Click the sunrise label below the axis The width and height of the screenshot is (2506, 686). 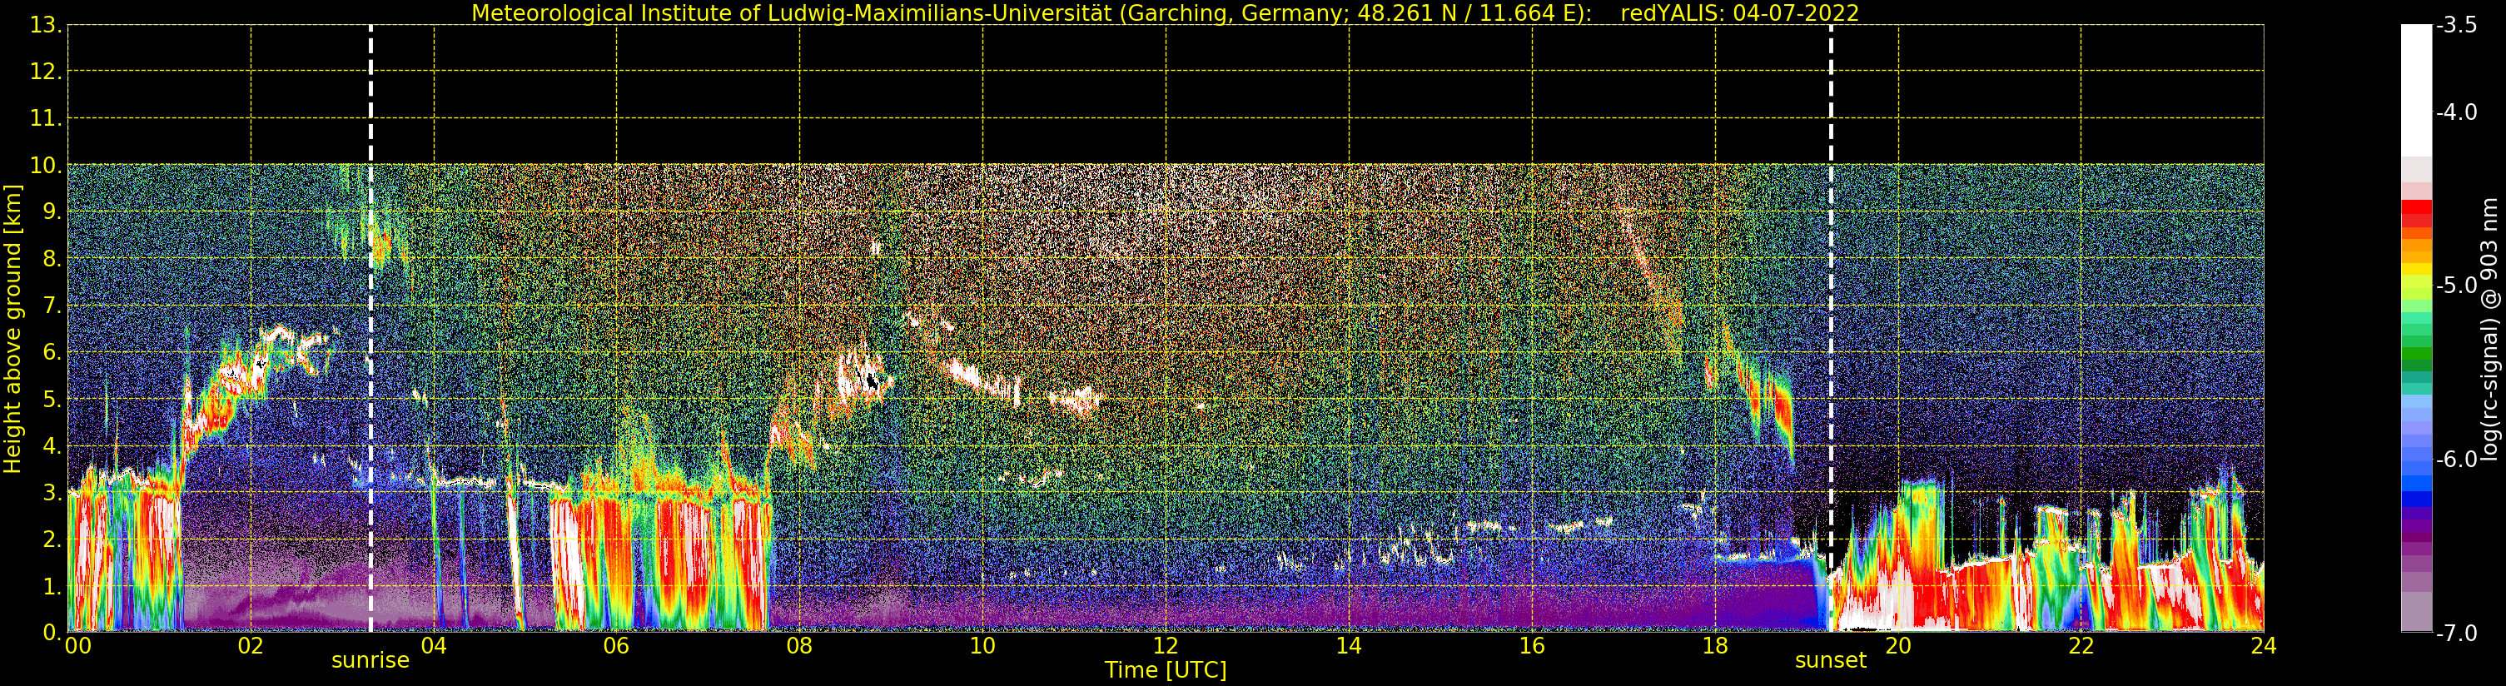(370, 661)
